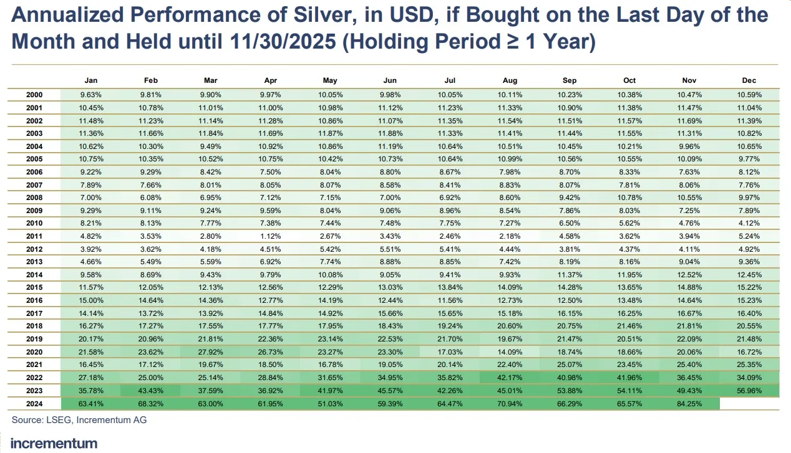791x453 pixels.
Task: Click the 63.41% cell for January 2024
Action: pyautogui.click(x=91, y=403)
